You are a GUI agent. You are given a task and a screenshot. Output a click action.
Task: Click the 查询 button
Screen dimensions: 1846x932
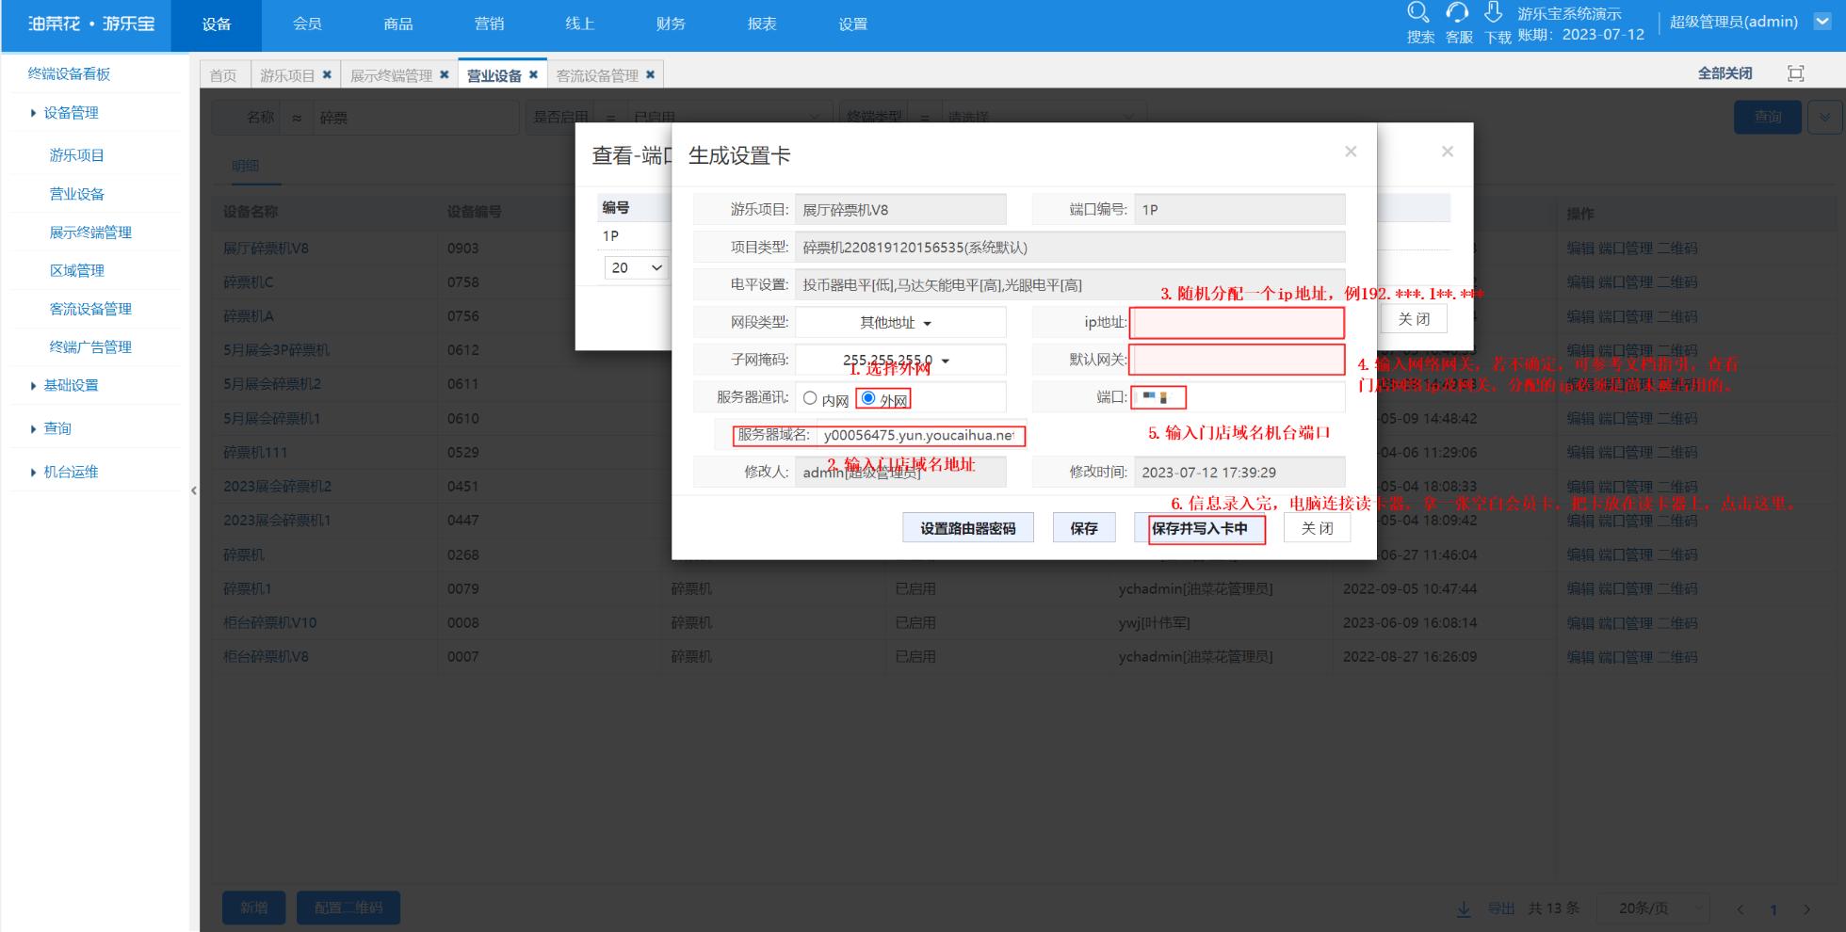[1768, 118]
